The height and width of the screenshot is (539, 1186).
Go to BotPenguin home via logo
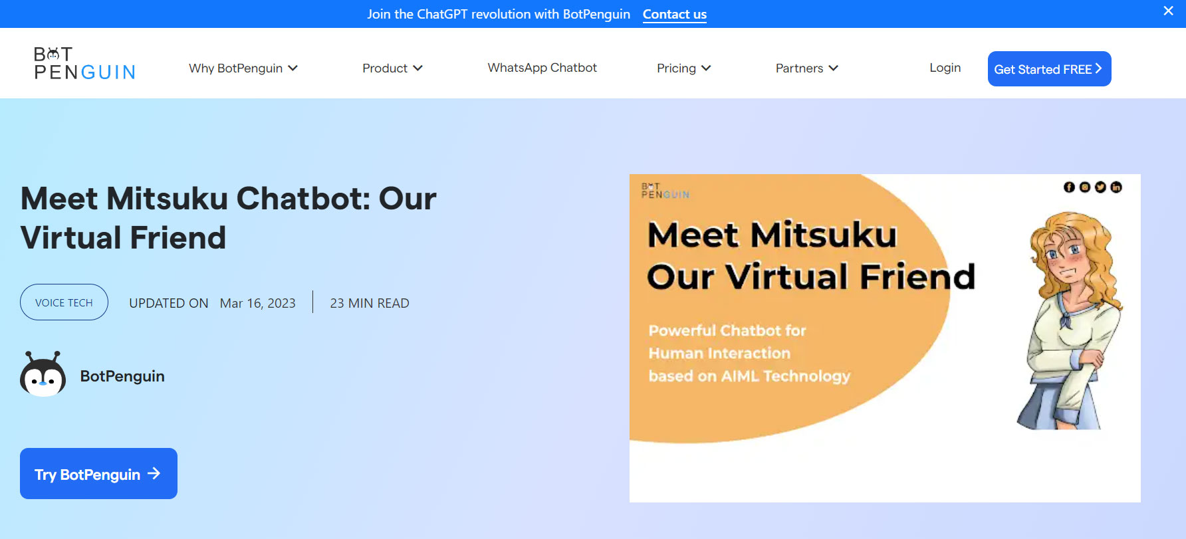coord(84,63)
